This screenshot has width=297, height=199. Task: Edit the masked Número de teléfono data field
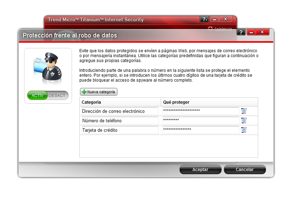pyautogui.click(x=201, y=120)
